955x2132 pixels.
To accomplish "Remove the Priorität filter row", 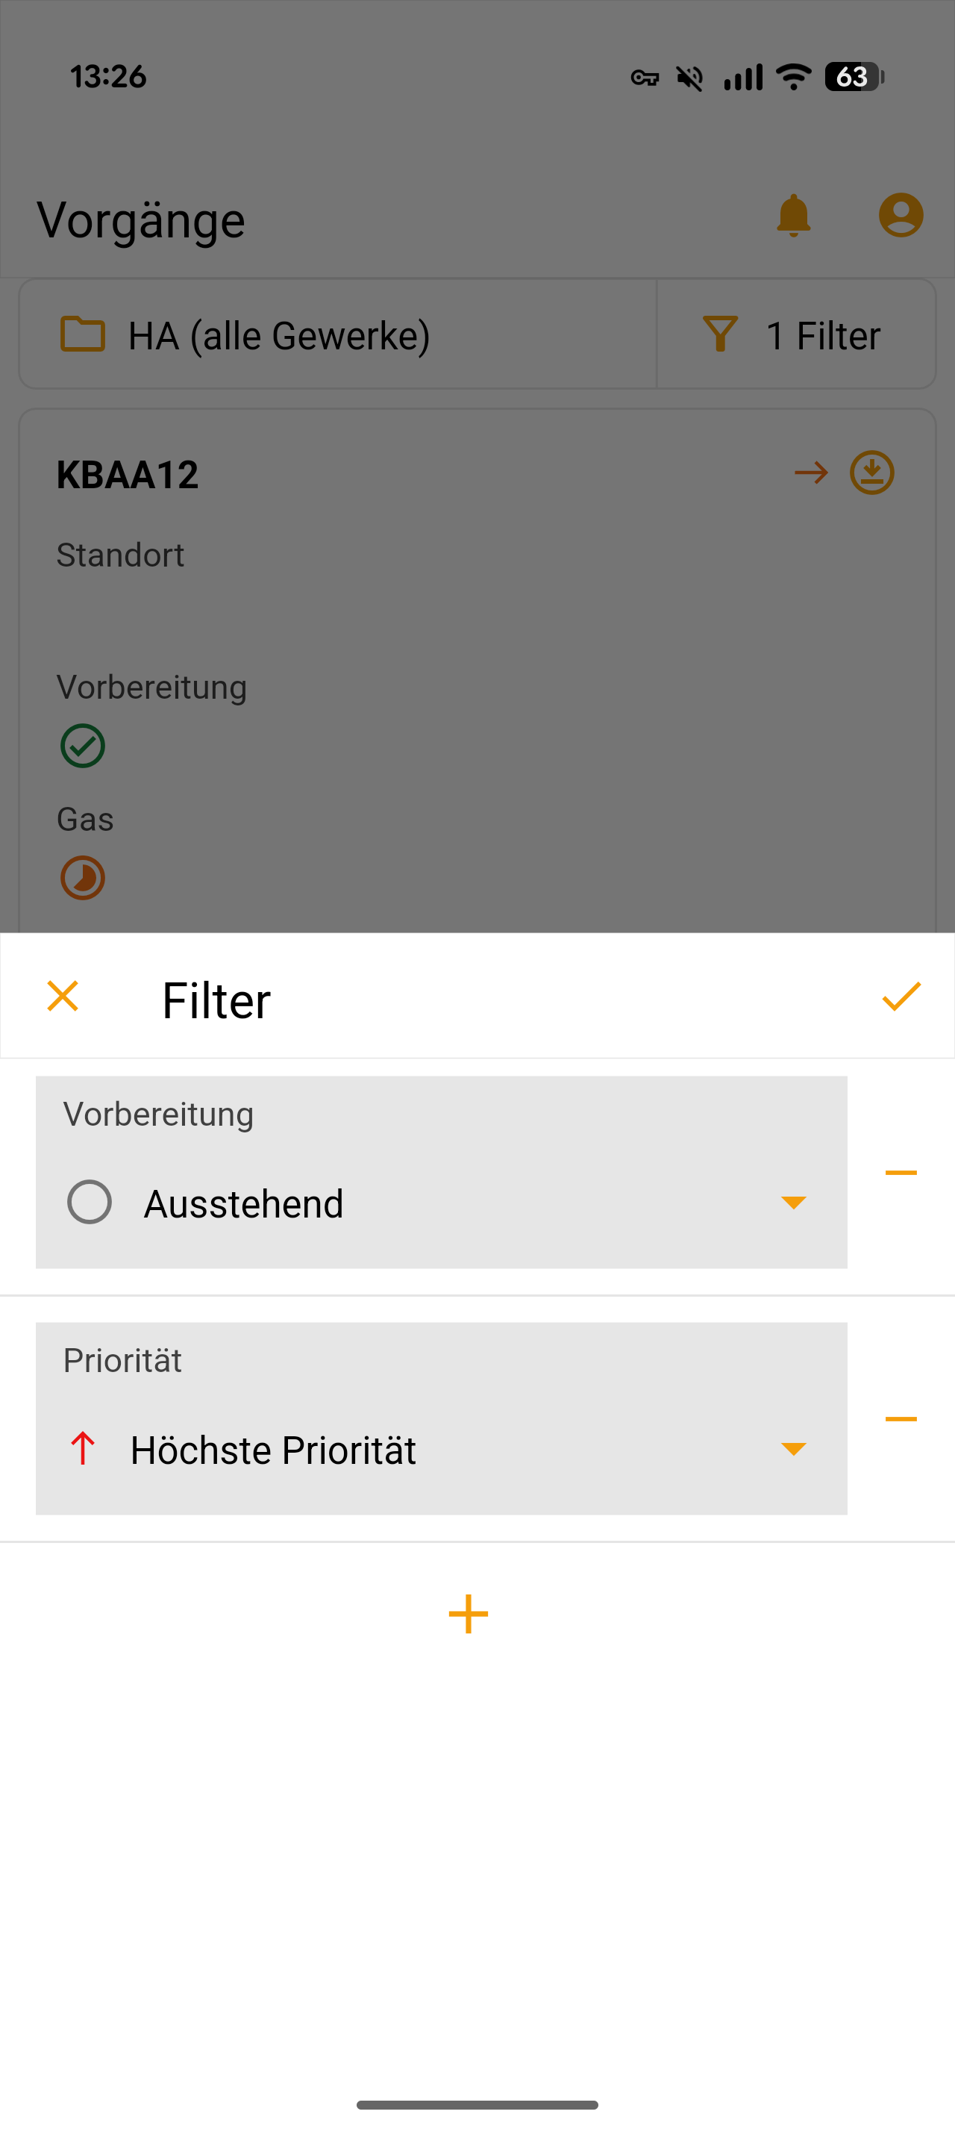I will [x=901, y=1418].
